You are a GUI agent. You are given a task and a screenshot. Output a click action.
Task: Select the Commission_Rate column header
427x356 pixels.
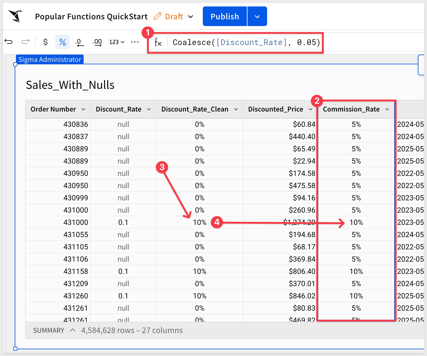(351, 109)
